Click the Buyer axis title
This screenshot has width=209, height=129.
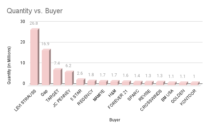coord(115,120)
